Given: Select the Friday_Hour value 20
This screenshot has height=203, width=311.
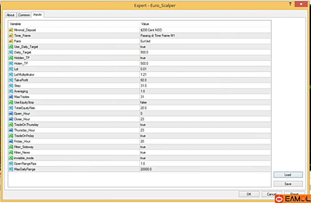Looking at the screenshot, I should pyautogui.click(x=142, y=141).
